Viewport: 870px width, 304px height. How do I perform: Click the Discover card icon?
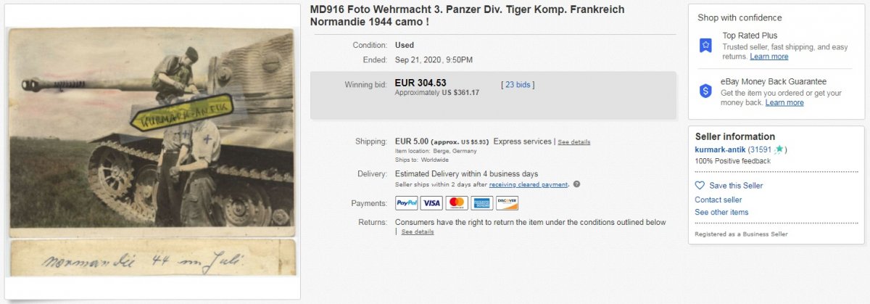click(x=507, y=203)
